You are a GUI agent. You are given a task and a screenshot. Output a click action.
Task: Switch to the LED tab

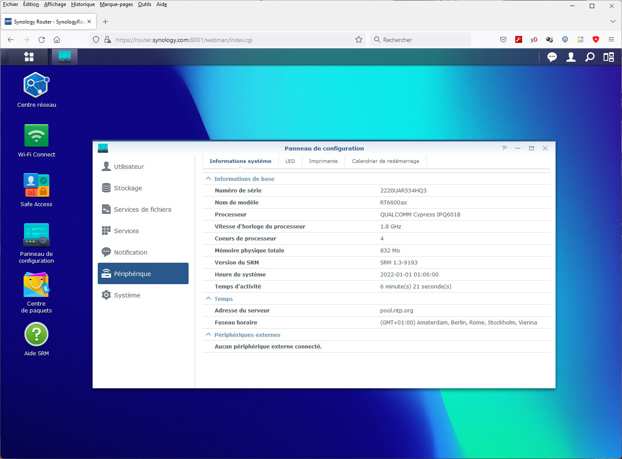click(x=290, y=161)
